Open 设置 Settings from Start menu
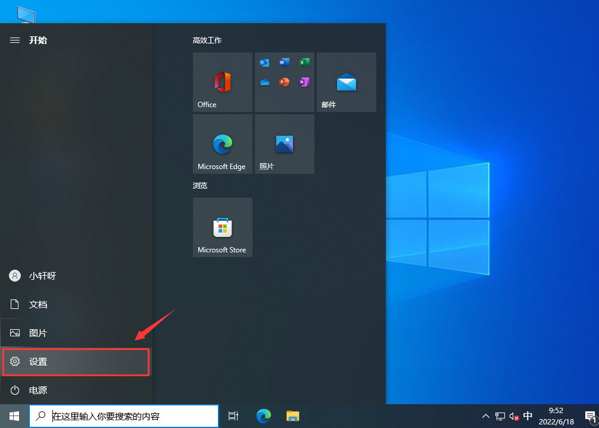599x428 pixels. pos(76,361)
